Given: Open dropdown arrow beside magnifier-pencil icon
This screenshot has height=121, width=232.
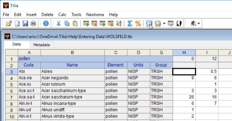Looking at the screenshot, I should [x=164, y=24].
